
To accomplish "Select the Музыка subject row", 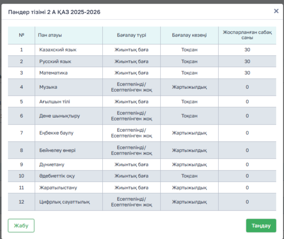I will 48,87.
